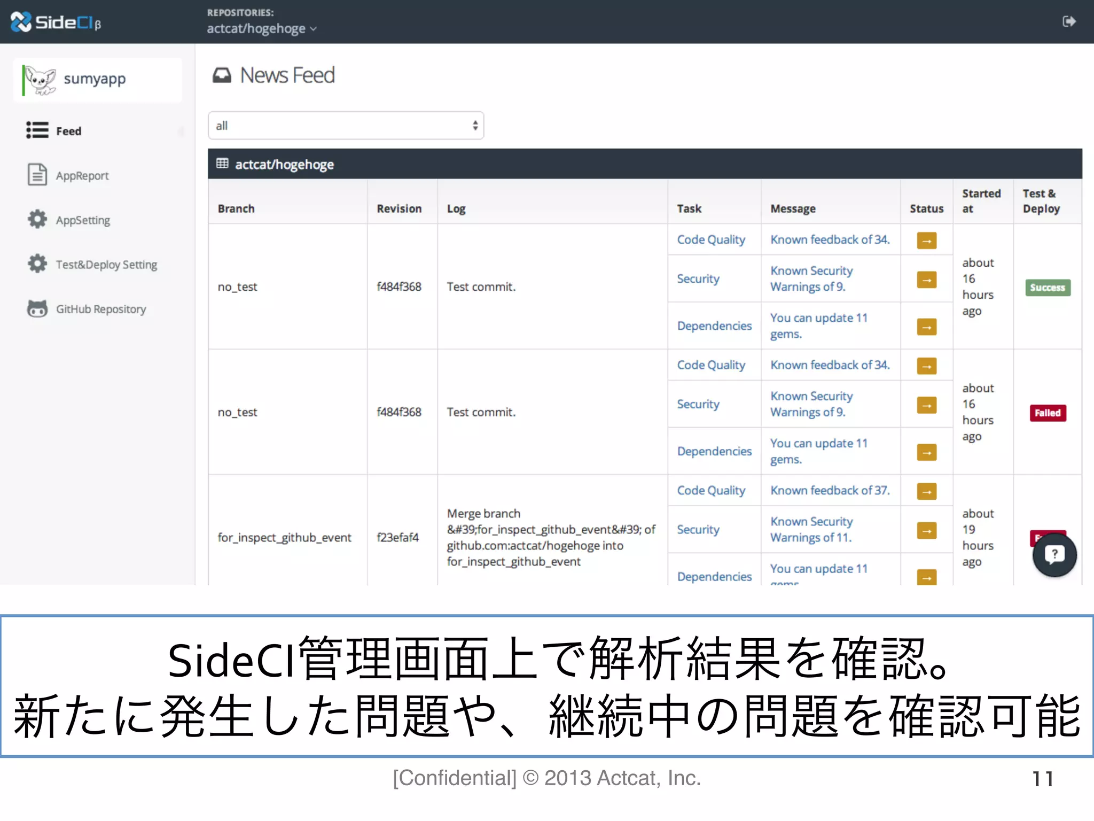Click arrow status icon for second Code Quality
Screen dimensions: 1094x821
[x=927, y=366]
